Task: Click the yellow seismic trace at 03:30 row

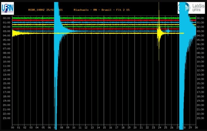Action: [x=89, y=33]
